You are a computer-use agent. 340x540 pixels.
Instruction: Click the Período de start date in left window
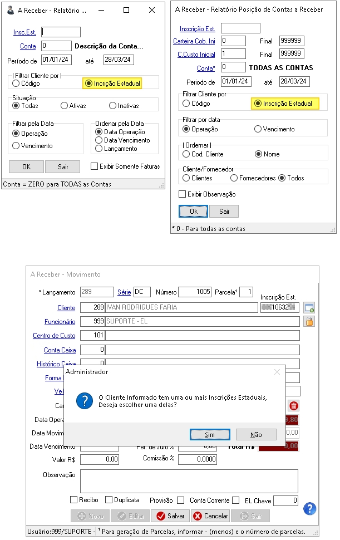point(56,60)
